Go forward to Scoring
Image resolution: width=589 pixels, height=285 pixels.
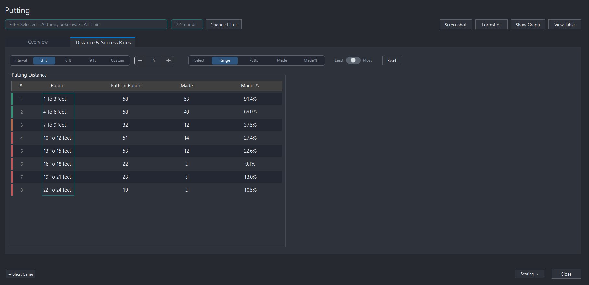pyautogui.click(x=529, y=274)
